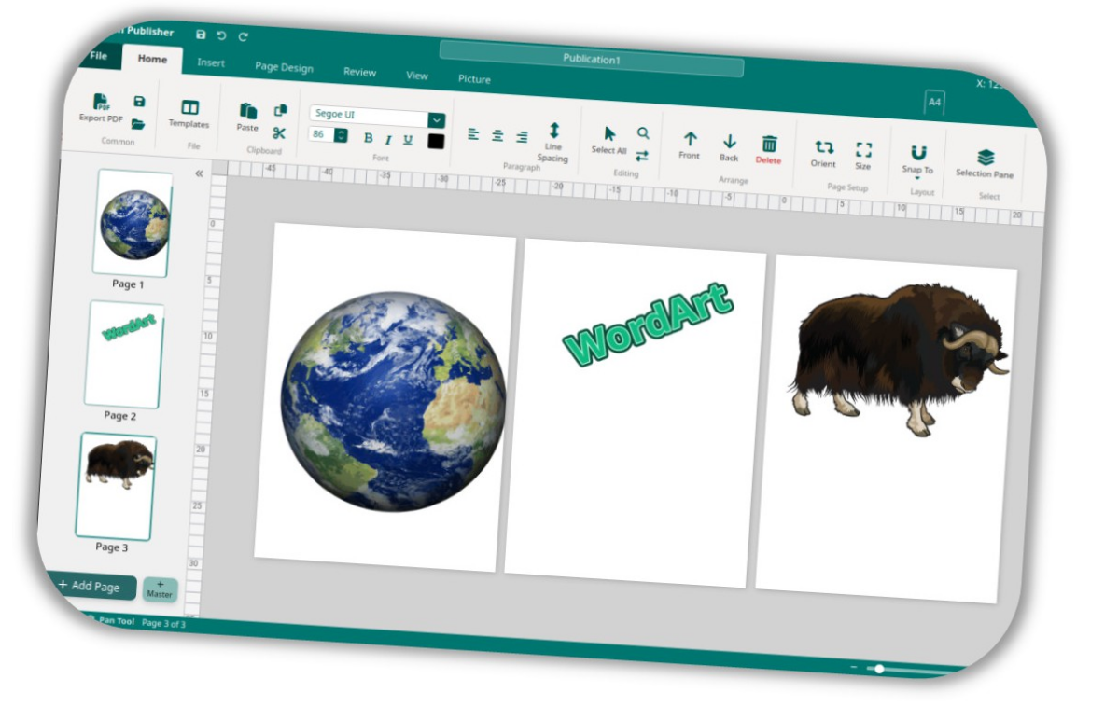Click the 'Pan Tool' status bar label
Screen dimensions: 1105x720
[x=117, y=620]
